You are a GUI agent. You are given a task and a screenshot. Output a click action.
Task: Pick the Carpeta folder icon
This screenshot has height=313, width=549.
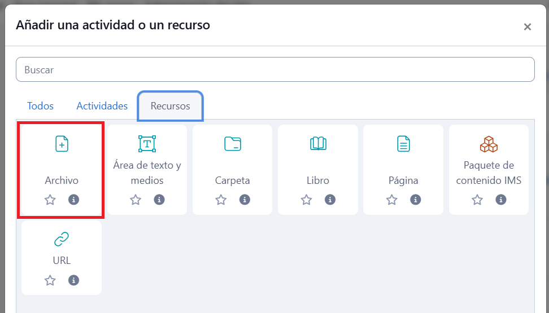232,144
